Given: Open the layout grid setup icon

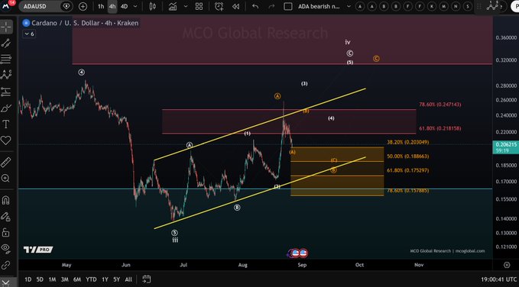Looking at the screenshot, I should (x=199, y=6).
